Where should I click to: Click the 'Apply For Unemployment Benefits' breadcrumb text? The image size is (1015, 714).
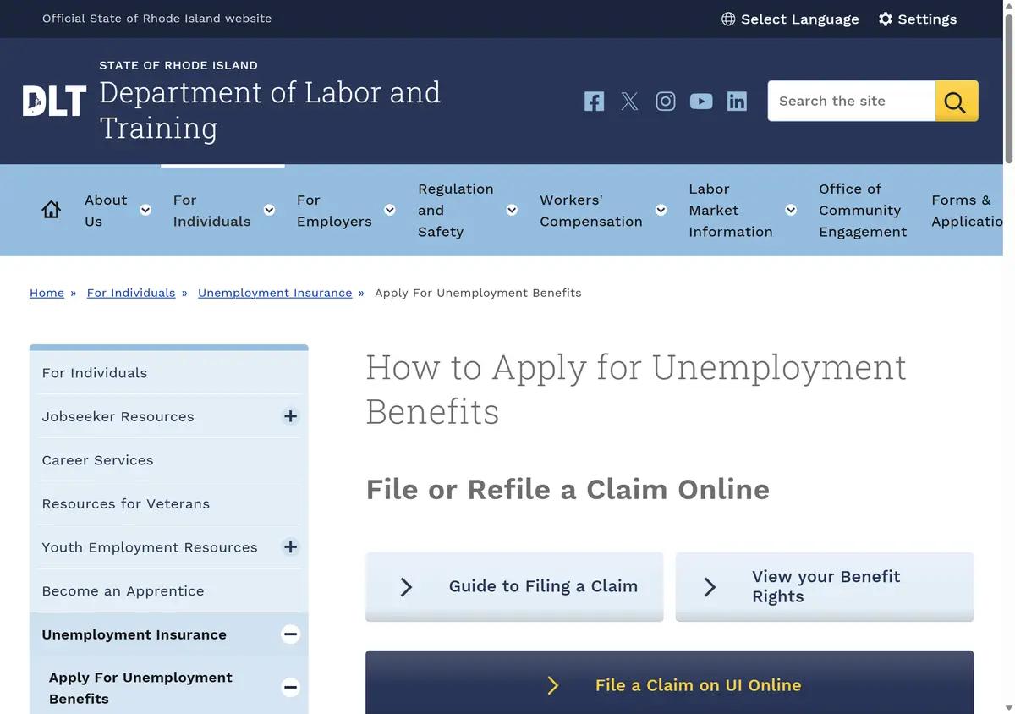pos(478,293)
